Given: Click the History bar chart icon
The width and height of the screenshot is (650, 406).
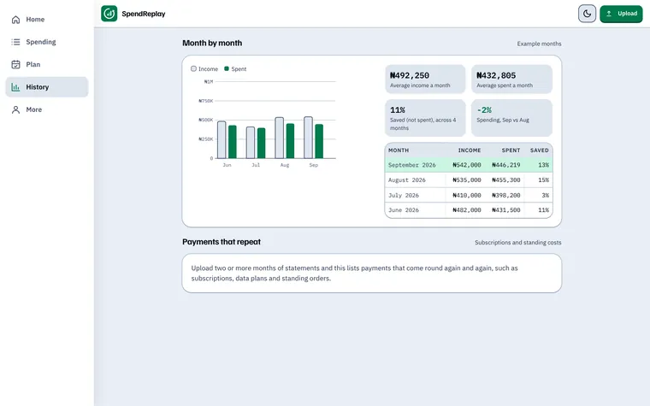Looking at the screenshot, I should pyautogui.click(x=15, y=87).
